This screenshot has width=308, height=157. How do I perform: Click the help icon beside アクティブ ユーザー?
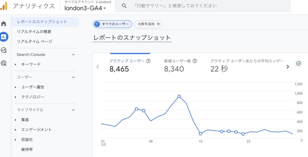pyautogui.click(x=148, y=61)
